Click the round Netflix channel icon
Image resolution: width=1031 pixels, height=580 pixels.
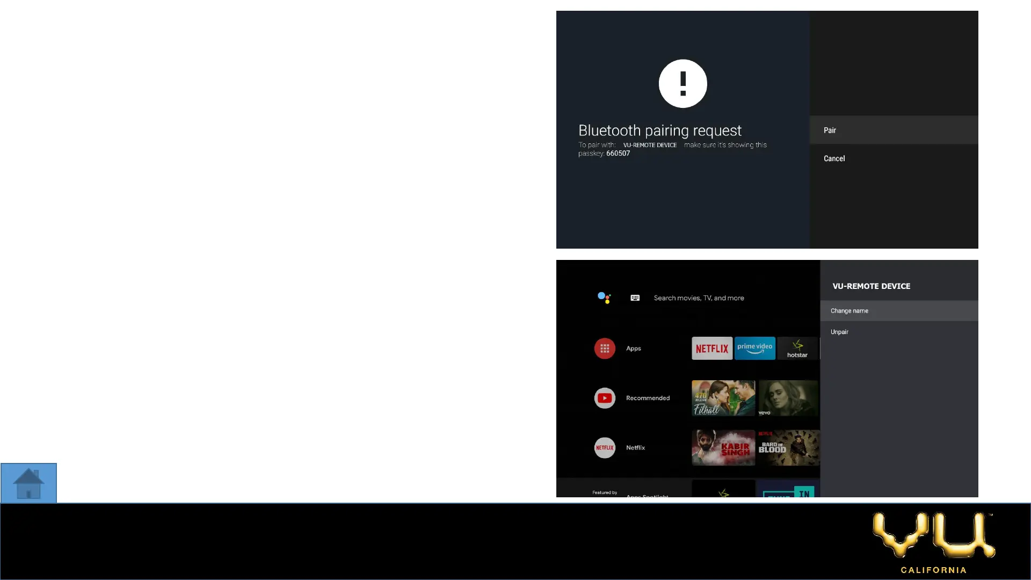(x=605, y=447)
